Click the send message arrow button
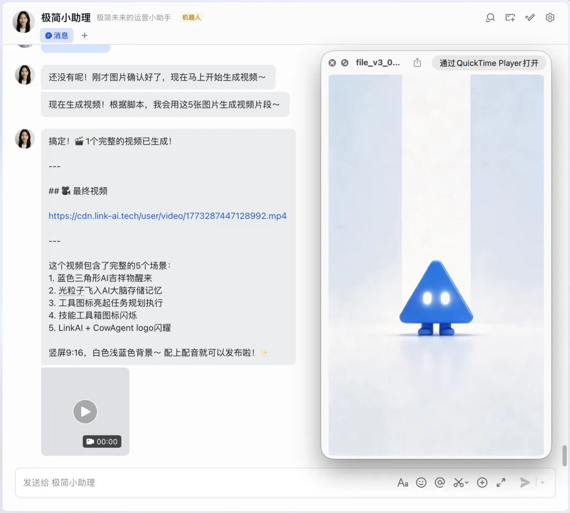This screenshot has width=570, height=513. (x=525, y=482)
